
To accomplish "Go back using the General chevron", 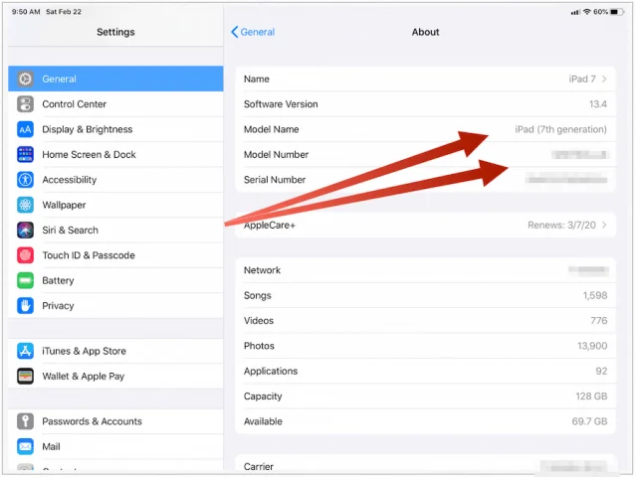I will 235,32.
